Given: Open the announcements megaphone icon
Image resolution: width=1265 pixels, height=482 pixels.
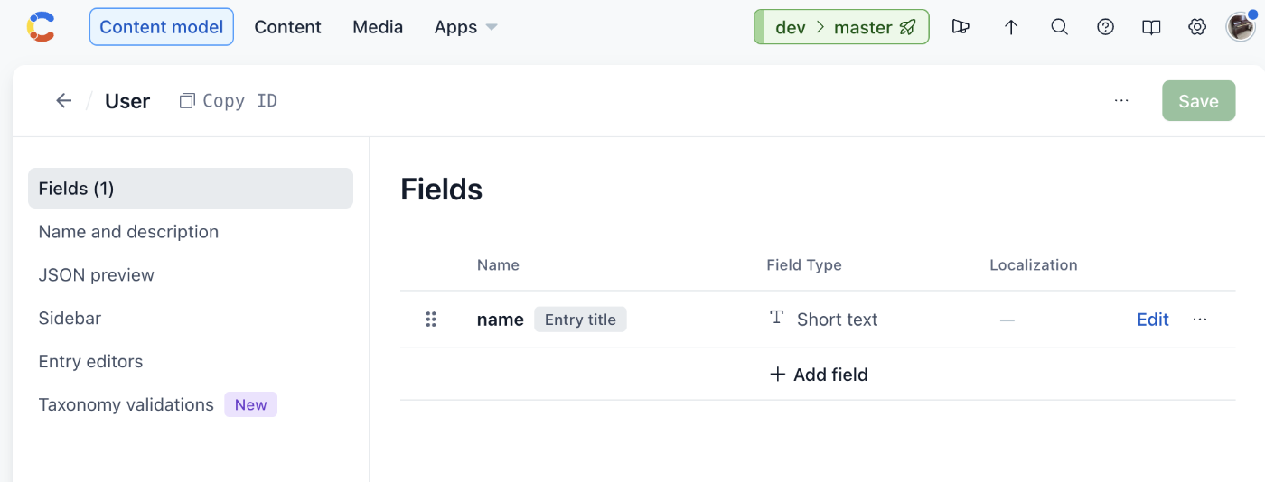Looking at the screenshot, I should pos(960,27).
